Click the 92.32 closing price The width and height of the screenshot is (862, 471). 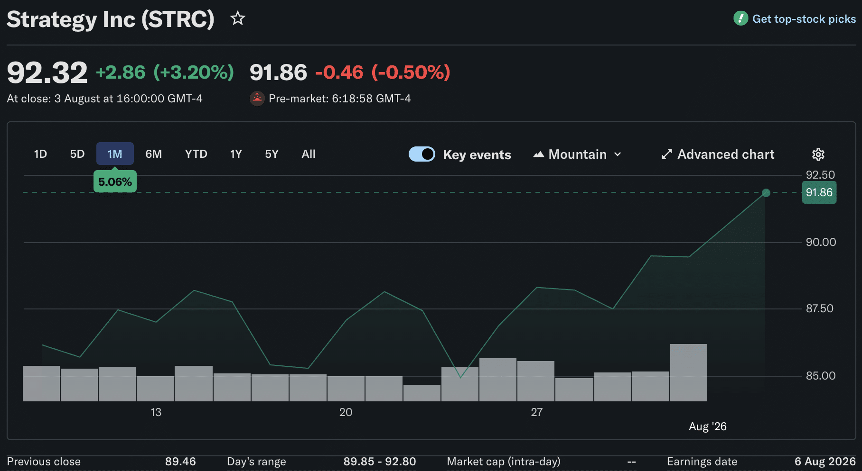point(47,72)
